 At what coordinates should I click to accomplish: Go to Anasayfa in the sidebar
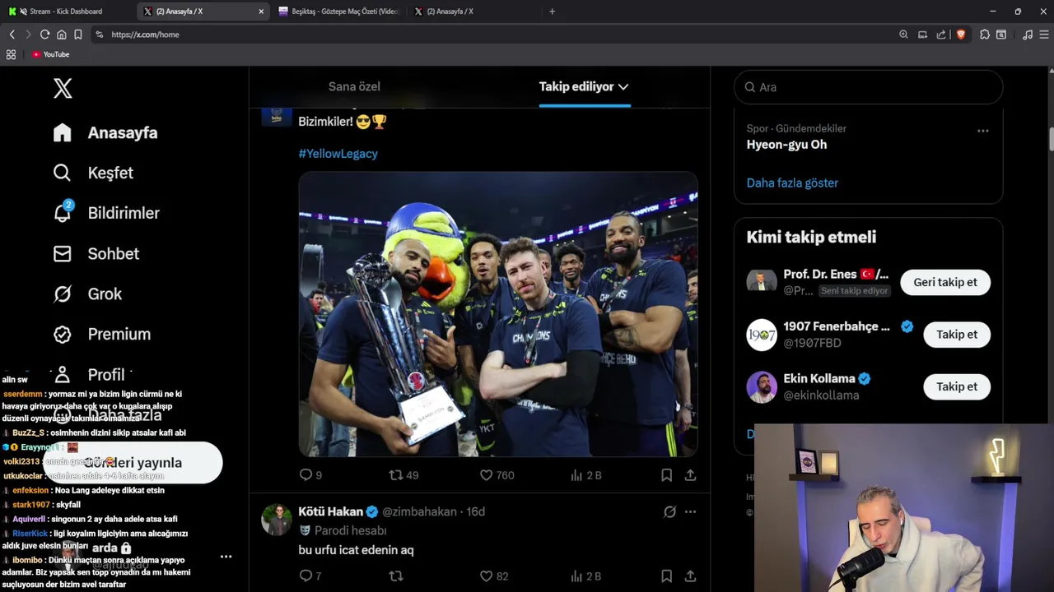(105, 132)
